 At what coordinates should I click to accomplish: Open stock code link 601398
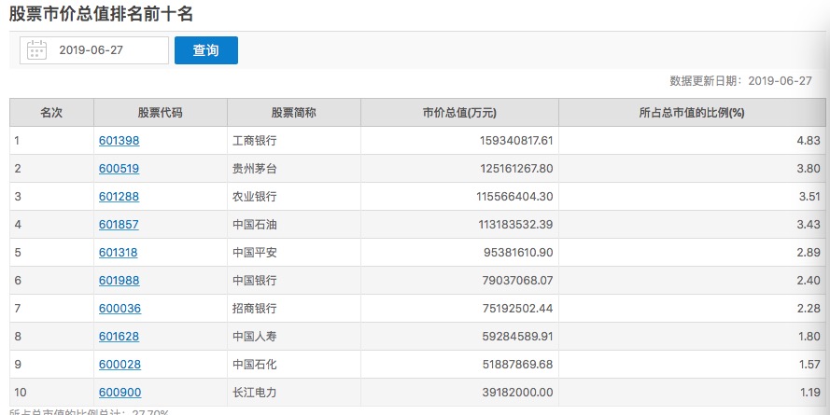pyautogui.click(x=120, y=141)
